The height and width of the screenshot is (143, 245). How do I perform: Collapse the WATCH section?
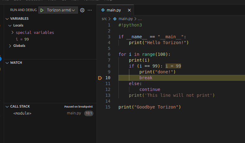click(x=7, y=63)
